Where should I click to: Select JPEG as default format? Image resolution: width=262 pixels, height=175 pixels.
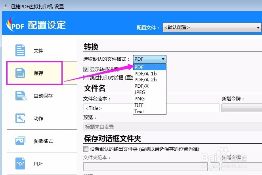pos(149,92)
